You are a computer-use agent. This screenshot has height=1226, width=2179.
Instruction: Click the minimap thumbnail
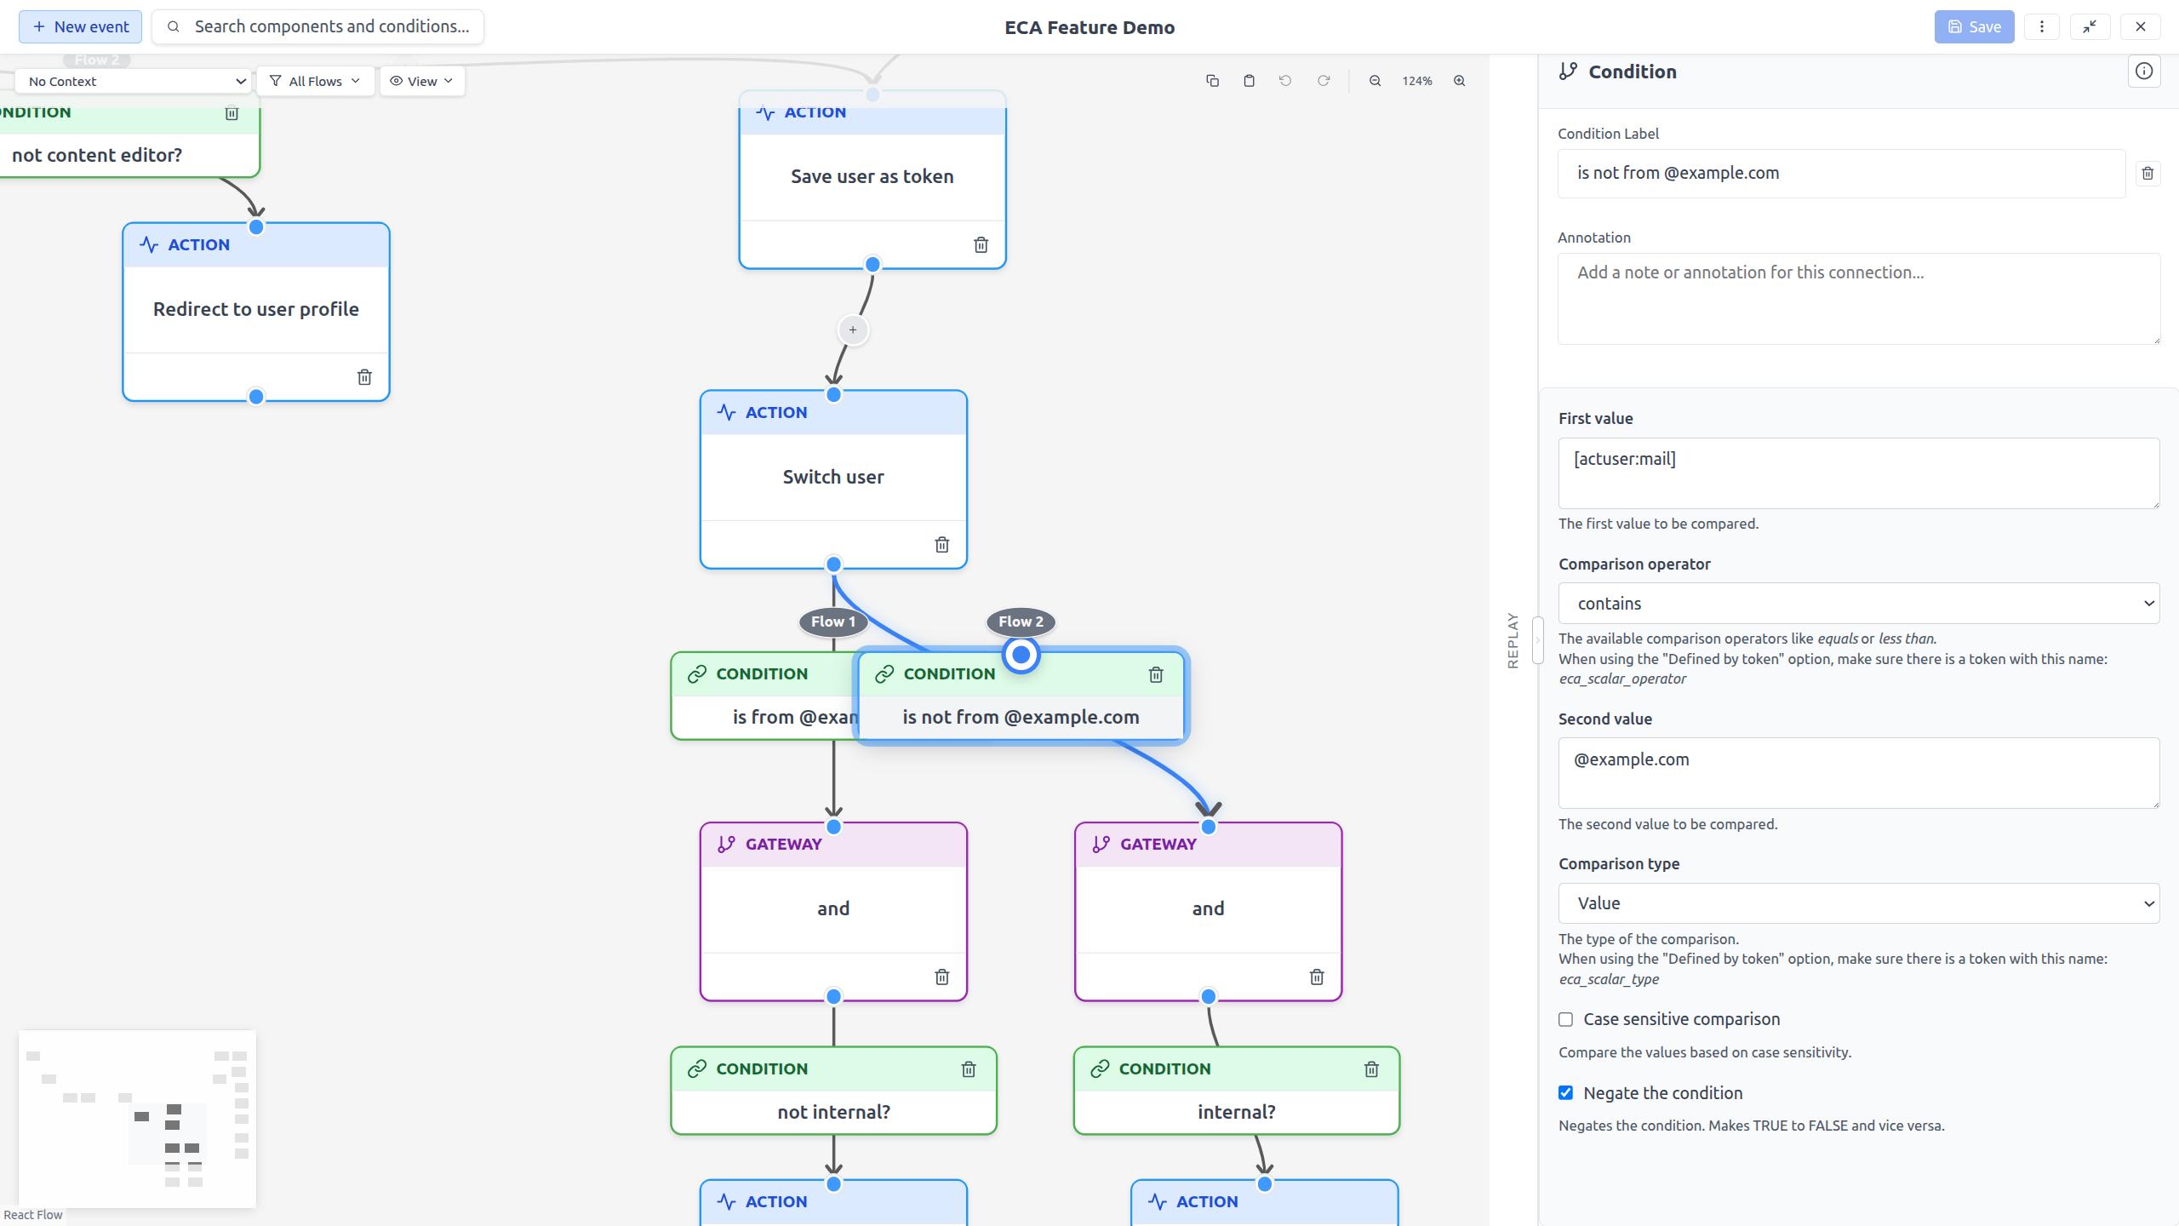pyautogui.click(x=137, y=1119)
